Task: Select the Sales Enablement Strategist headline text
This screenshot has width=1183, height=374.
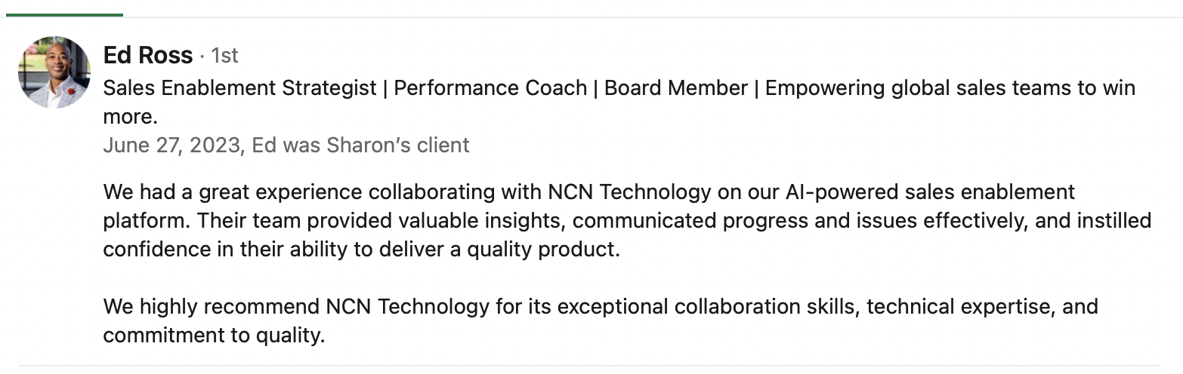Action: click(239, 88)
